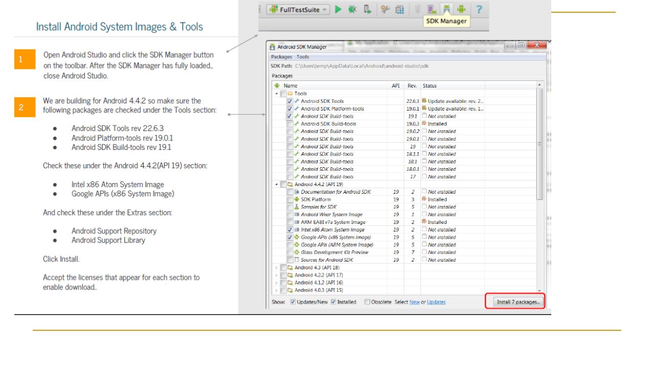
Task: Click the Sources for Android SDK icon
Action: pyautogui.click(x=297, y=260)
